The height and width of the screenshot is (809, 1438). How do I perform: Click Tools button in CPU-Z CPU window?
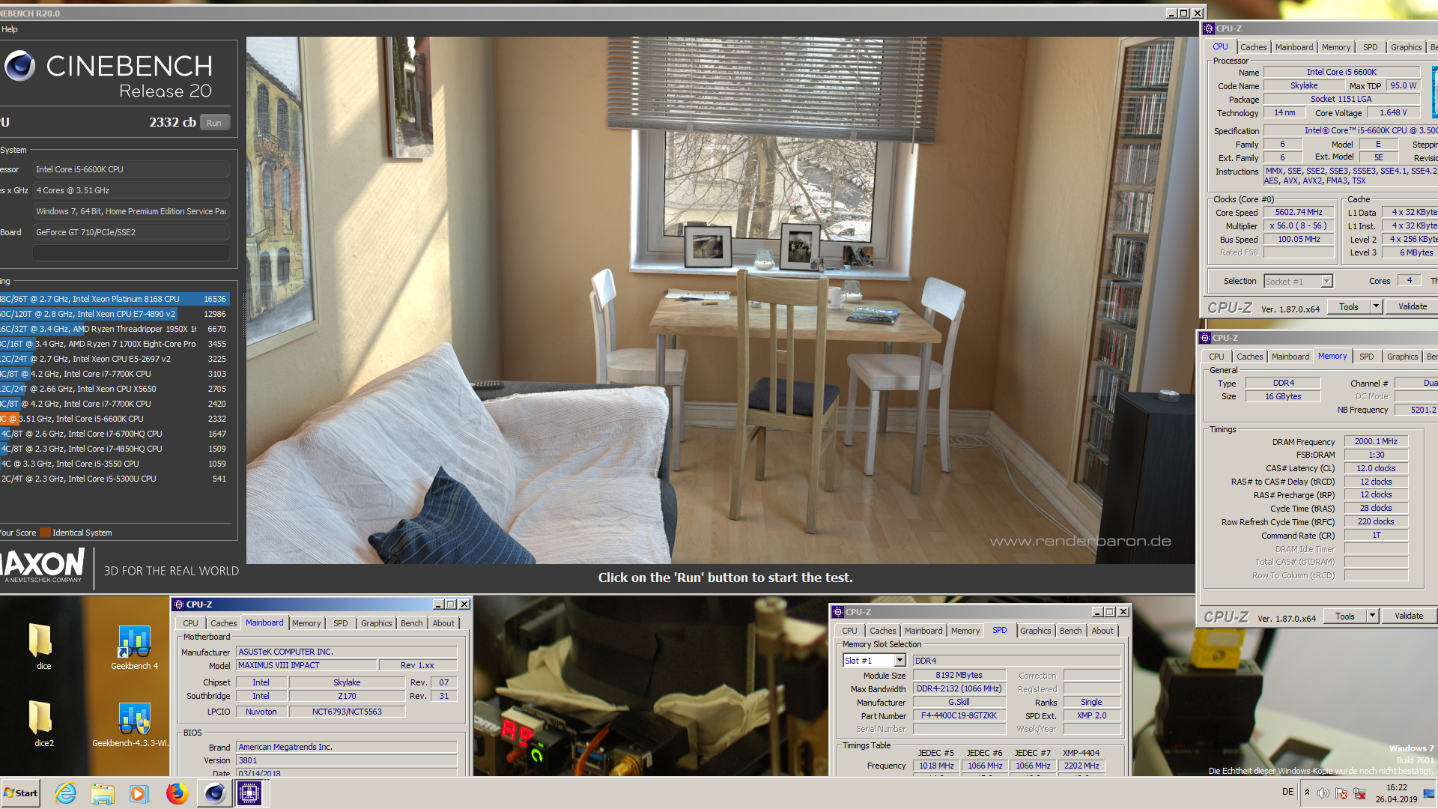tap(1349, 306)
